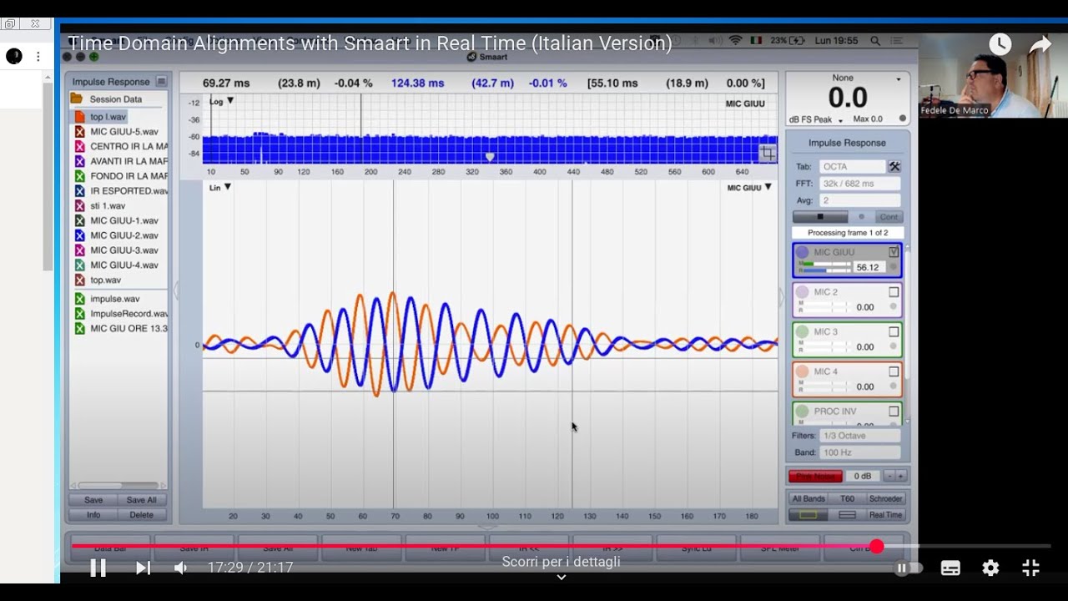Click the X icon of CENTRO IR LA MA file
This screenshot has width=1068, height=601.
[x=79, y=147]
